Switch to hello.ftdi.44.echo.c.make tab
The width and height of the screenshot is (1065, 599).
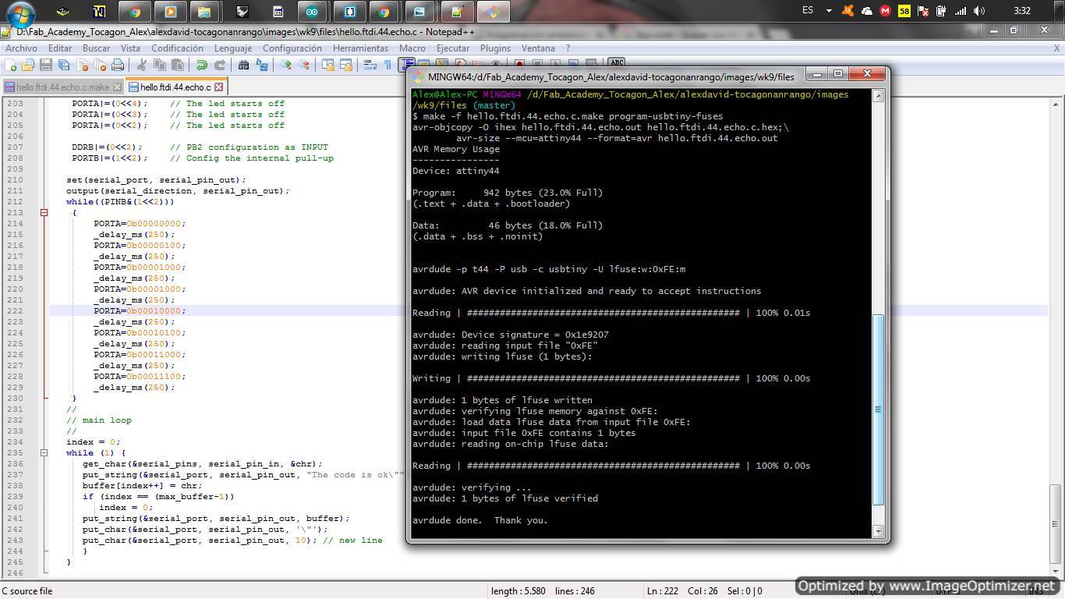[x=62, y=87]
